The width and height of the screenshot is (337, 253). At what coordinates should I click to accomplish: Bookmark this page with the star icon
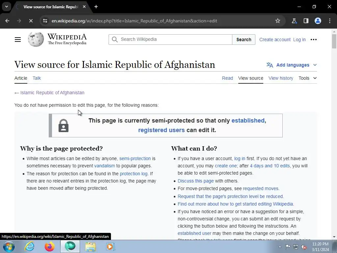pyautogui.click(x=278, y=21)
